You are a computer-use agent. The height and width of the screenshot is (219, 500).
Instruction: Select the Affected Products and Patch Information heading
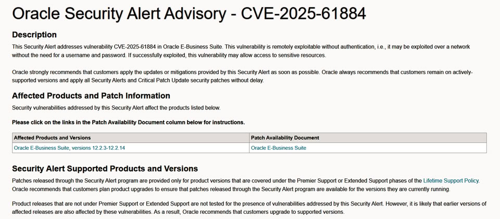(91, 96)
